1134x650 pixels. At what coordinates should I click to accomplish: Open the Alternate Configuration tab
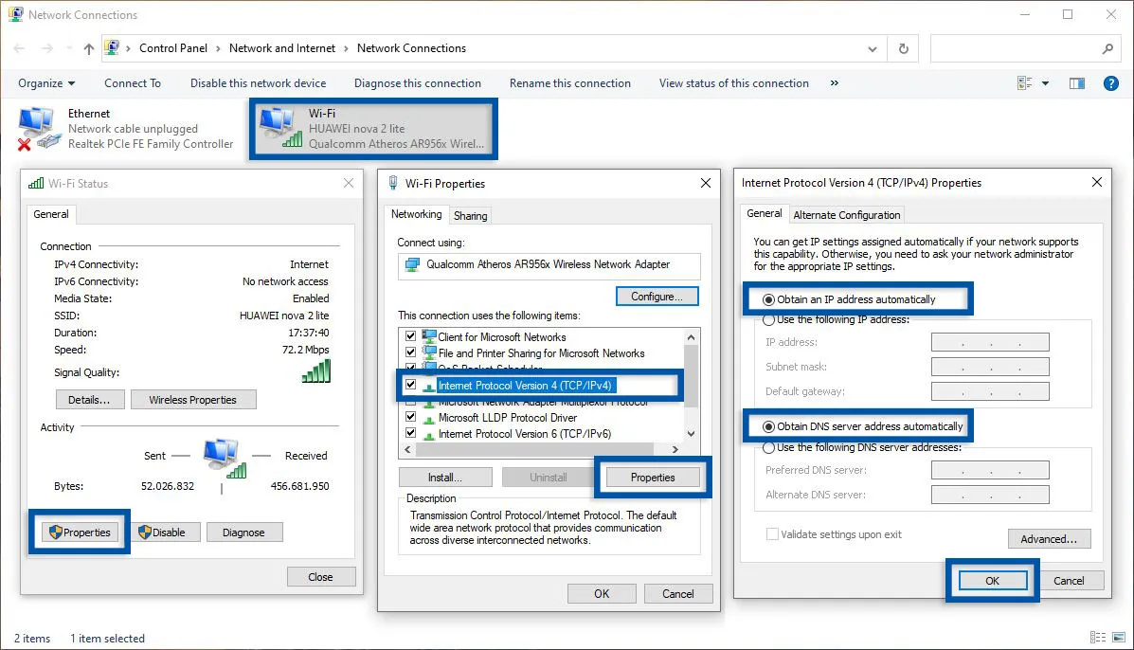pyautogui.click(x=846, y=215)
